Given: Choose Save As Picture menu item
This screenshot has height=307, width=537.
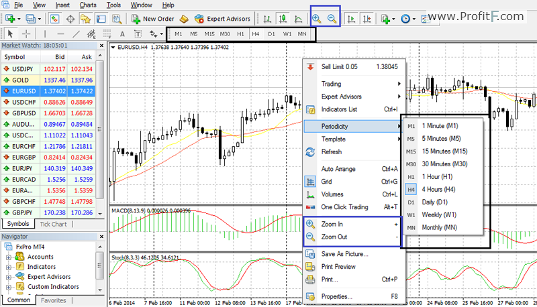Looking at the screenshot, I should click(x=354, y=254).
